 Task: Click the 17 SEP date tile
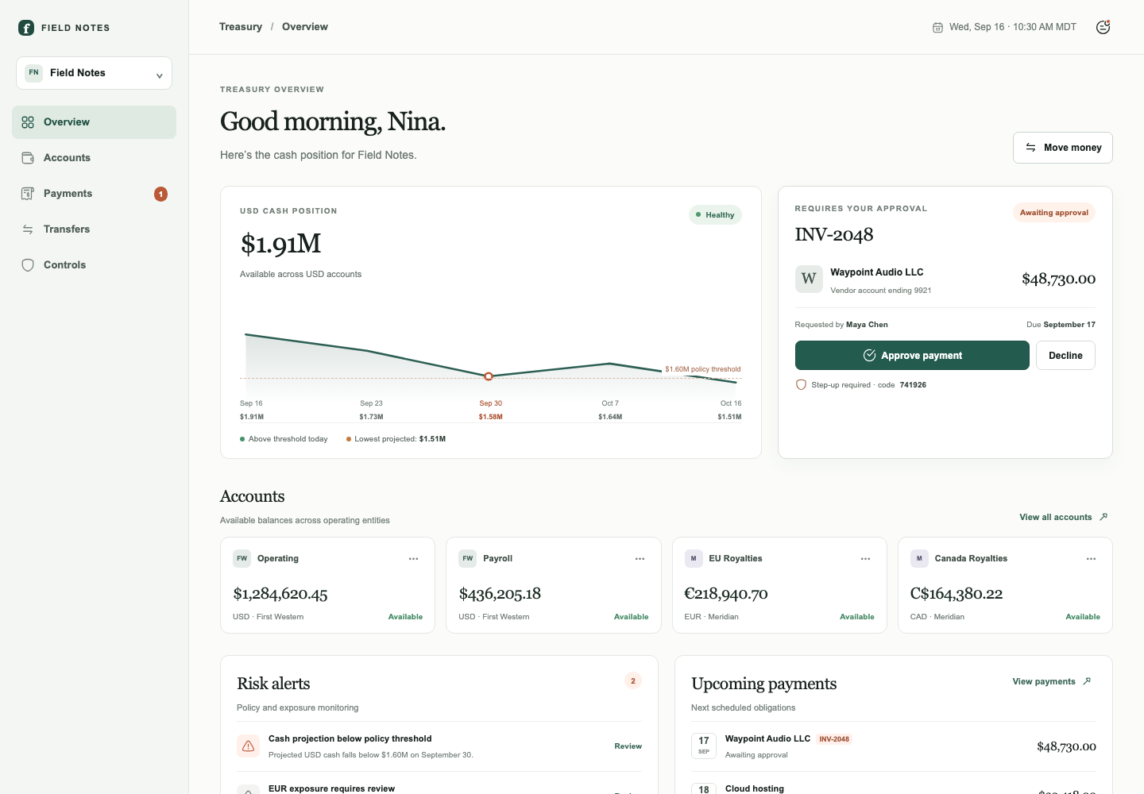(x=704, y=746)
